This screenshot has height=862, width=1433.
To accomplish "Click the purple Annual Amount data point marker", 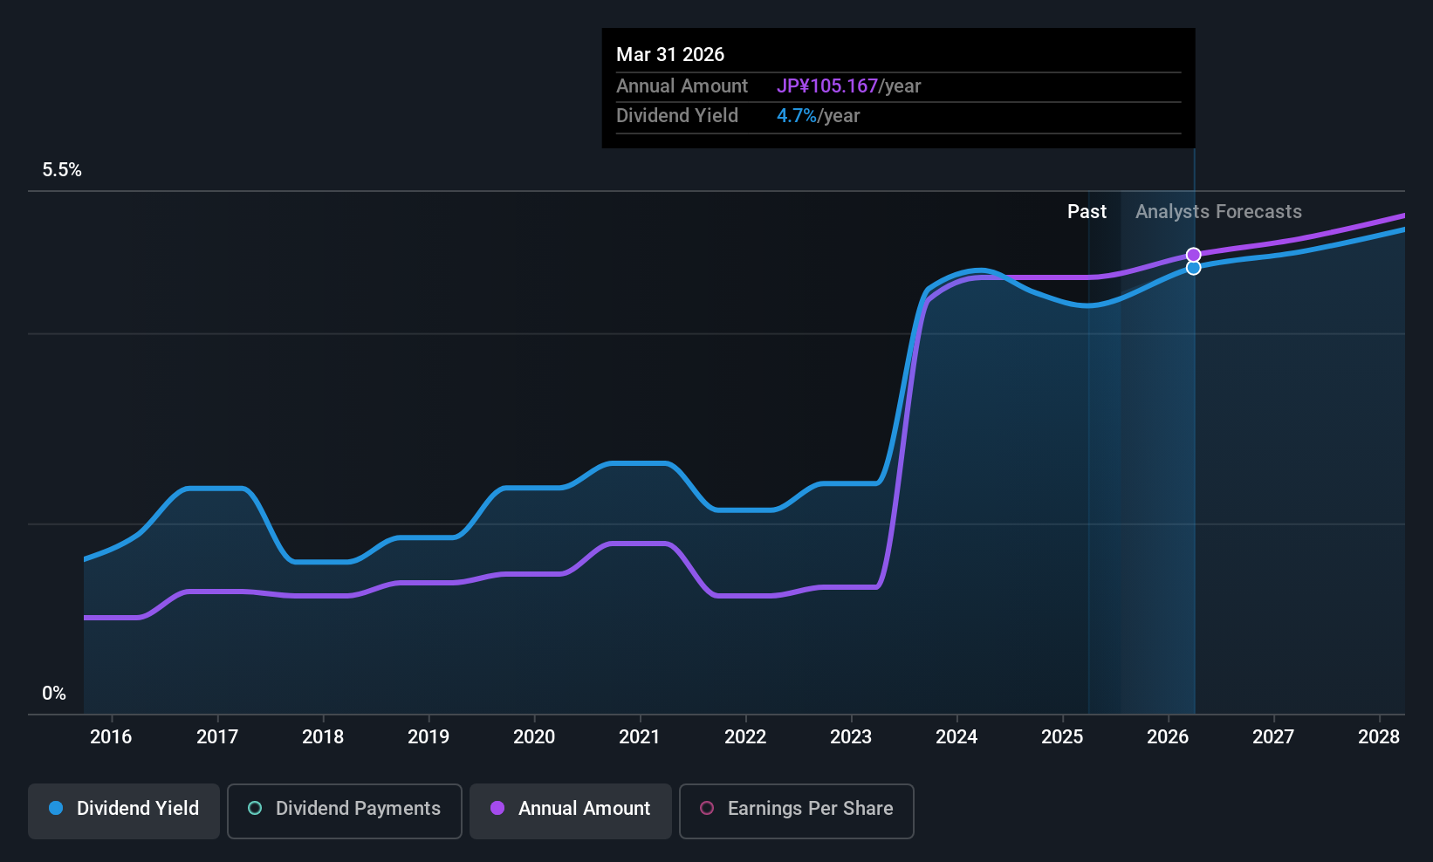I will click(x=1193, y=255).
